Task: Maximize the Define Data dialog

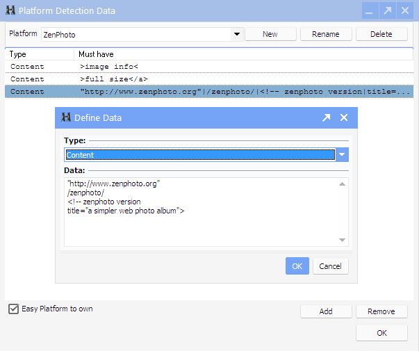Action: [x=326, y=117]
